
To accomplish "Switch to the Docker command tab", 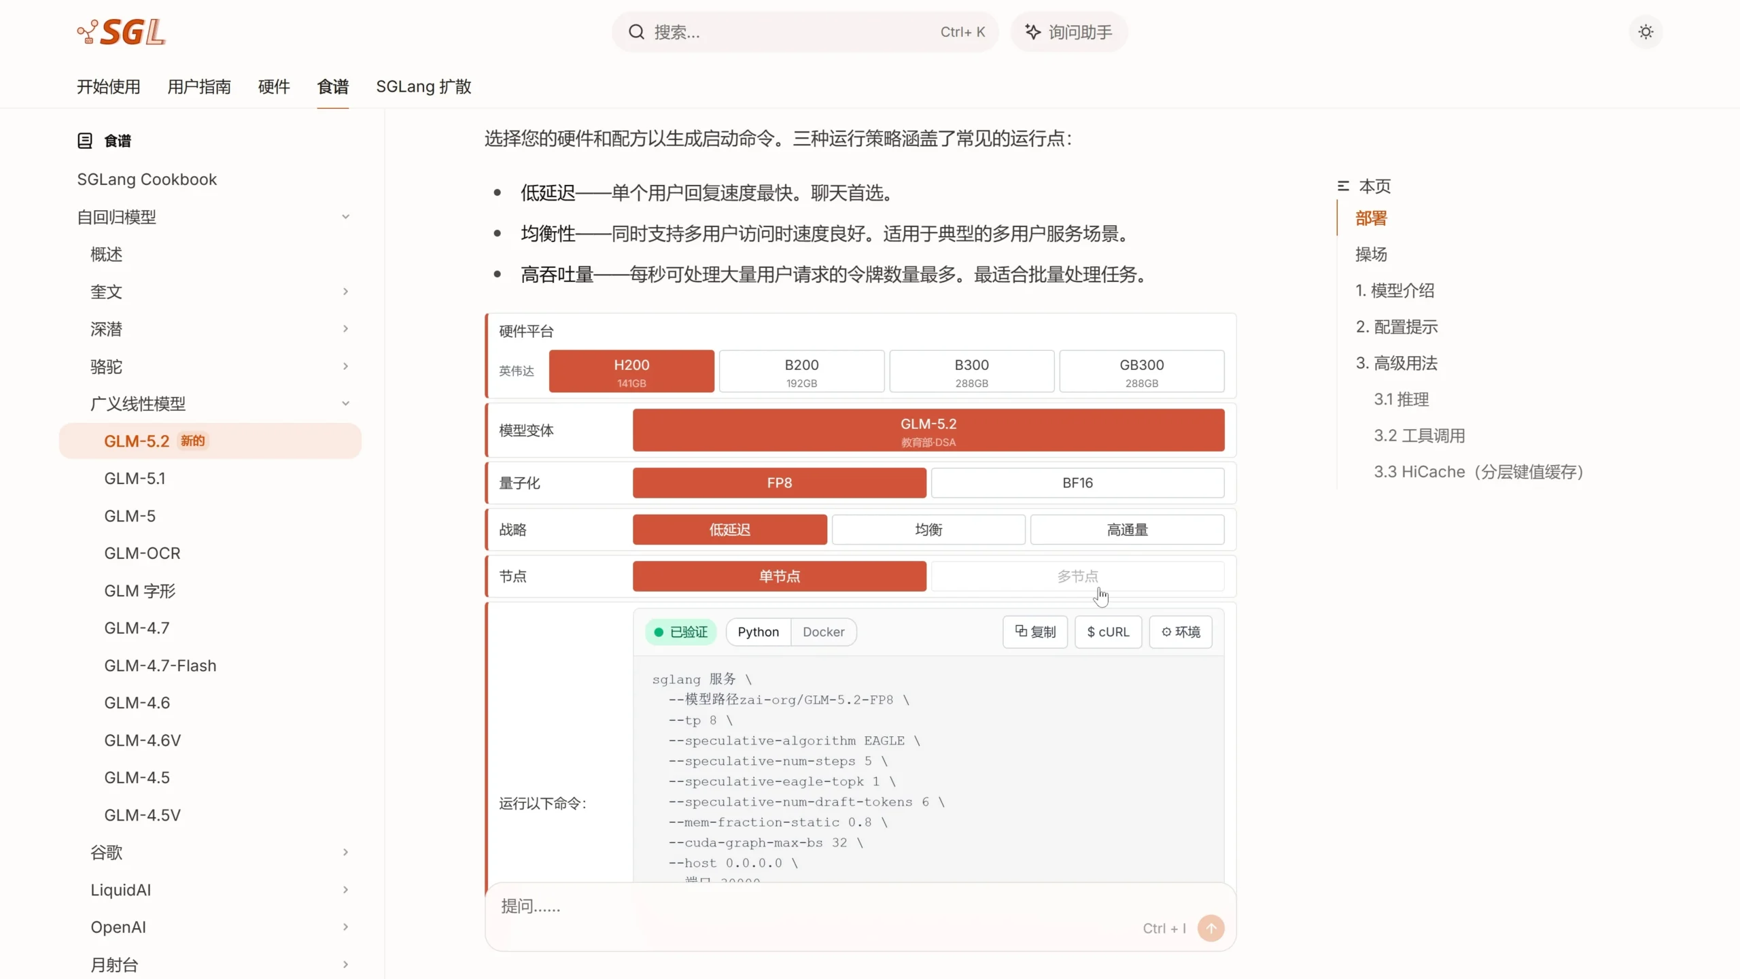I will (x=823, y=632).
